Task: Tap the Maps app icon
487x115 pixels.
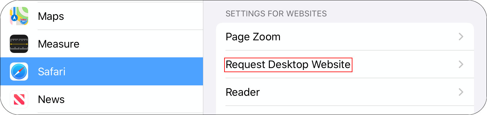Action: tap(19, 16)
